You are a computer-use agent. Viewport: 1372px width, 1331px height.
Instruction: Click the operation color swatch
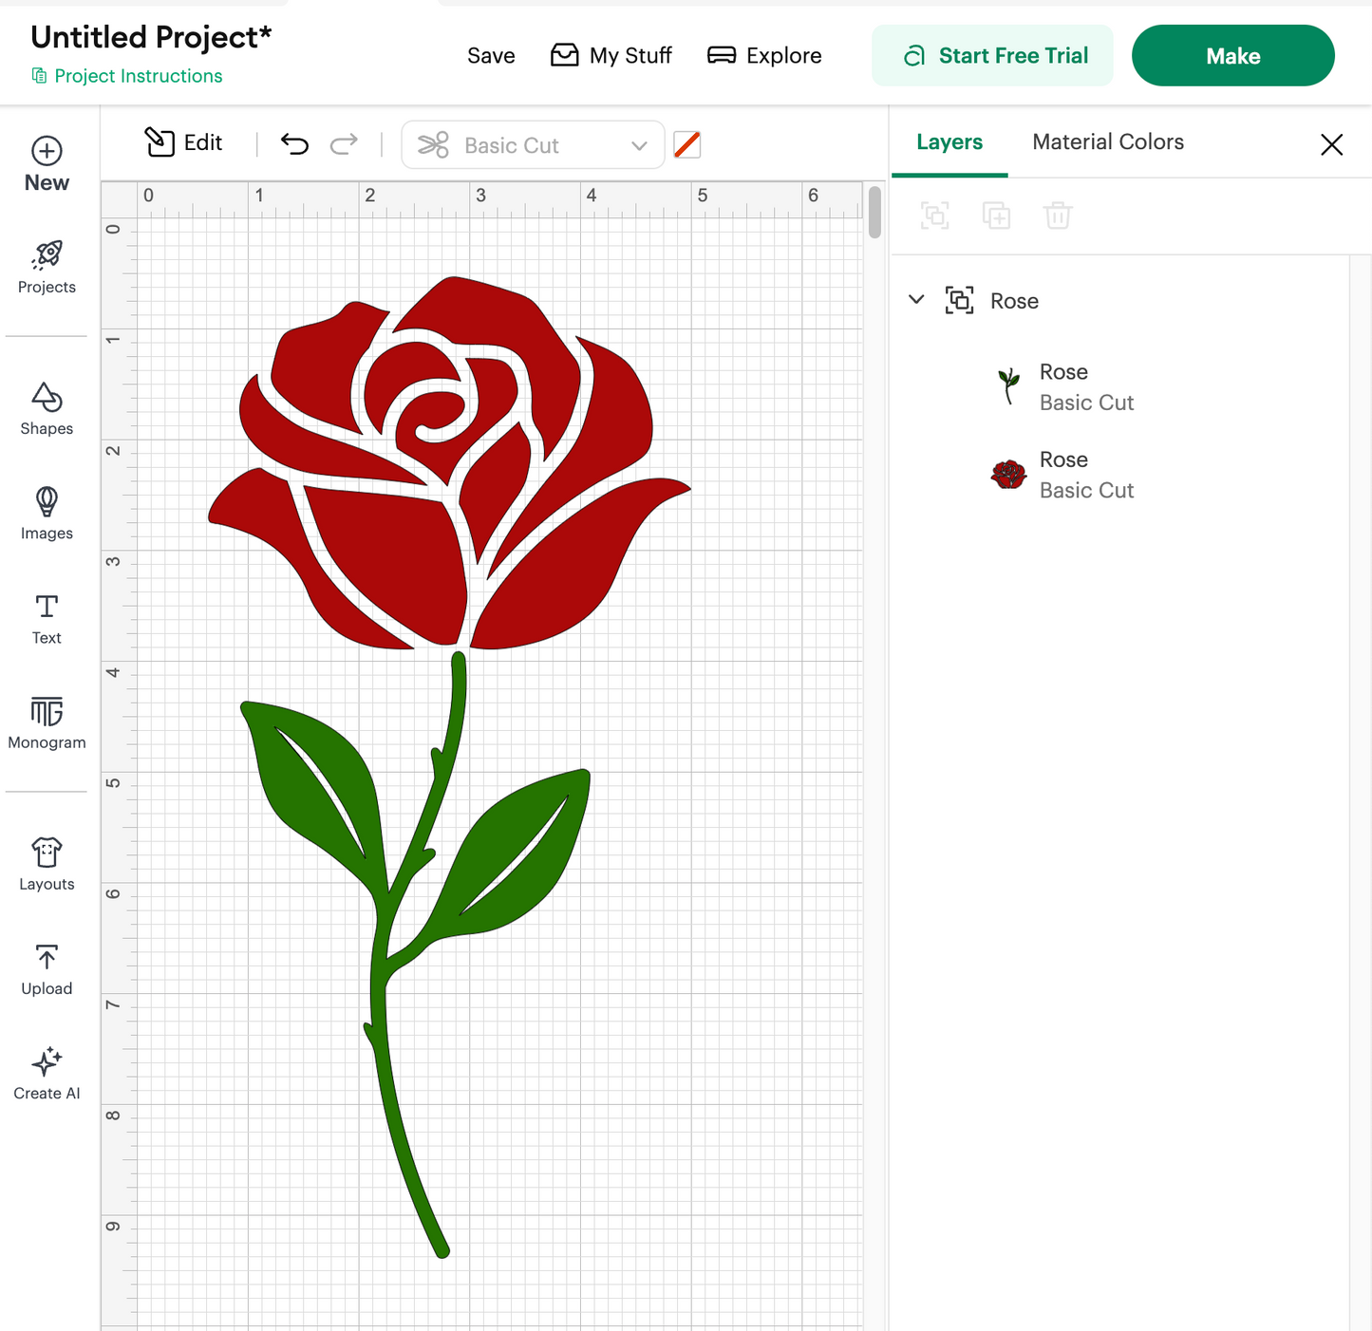click(686, 145)
